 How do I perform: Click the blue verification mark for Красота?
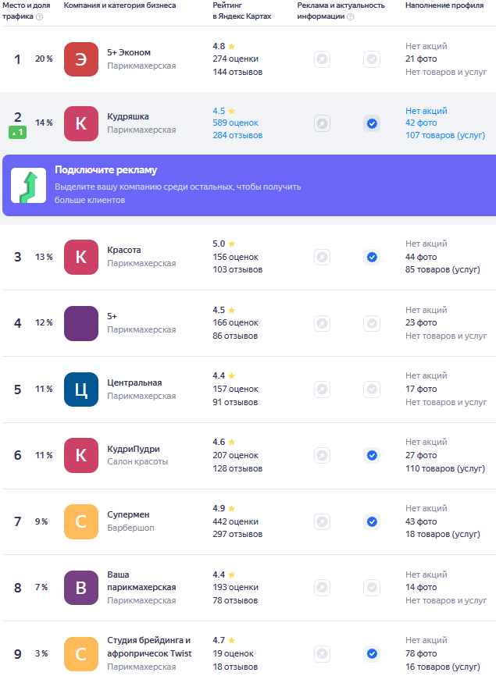click(372, 257)
